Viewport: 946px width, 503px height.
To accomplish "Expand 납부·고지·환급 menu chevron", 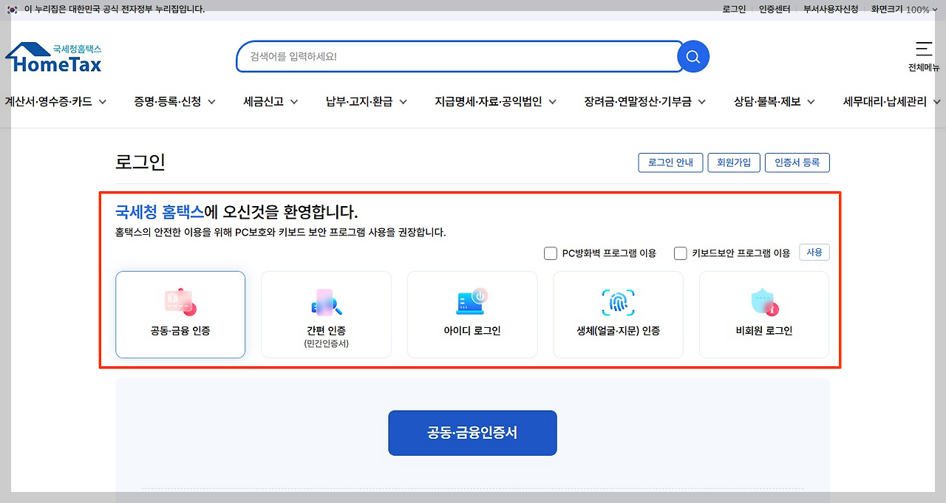I will coord(403,102).
